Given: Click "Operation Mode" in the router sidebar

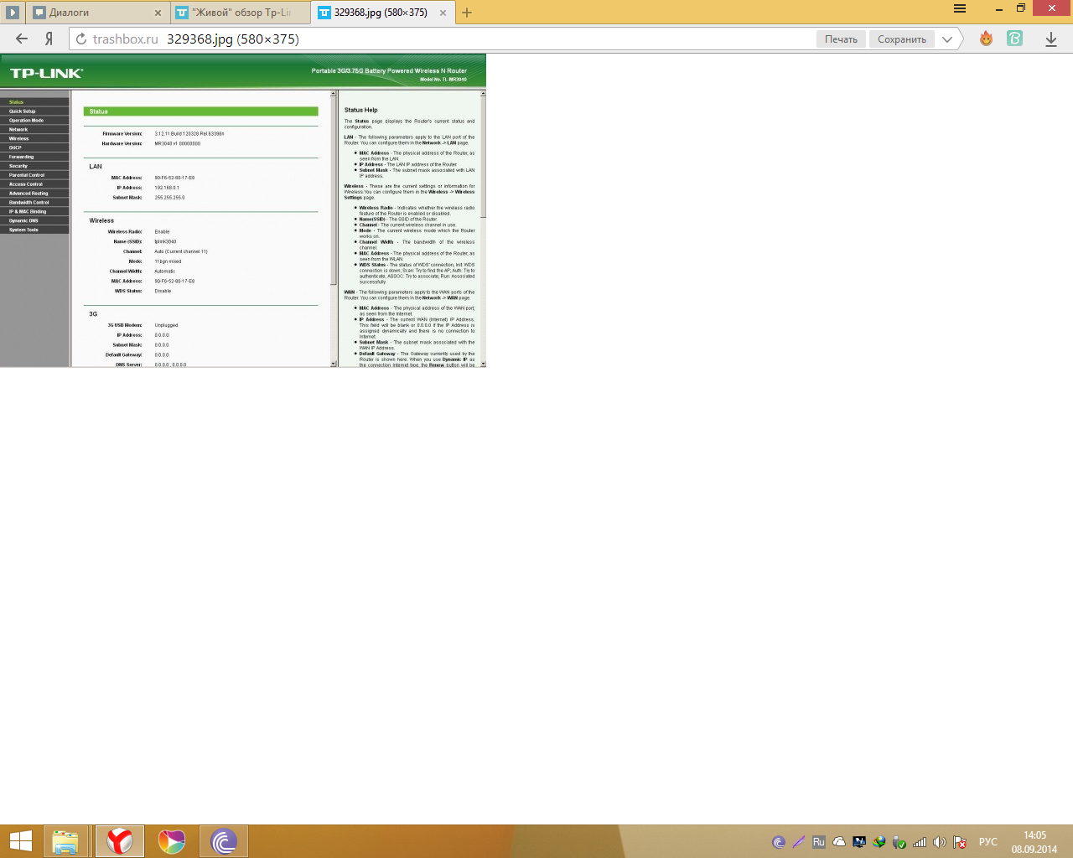Looking at the screenshot, I should point(26,121).
